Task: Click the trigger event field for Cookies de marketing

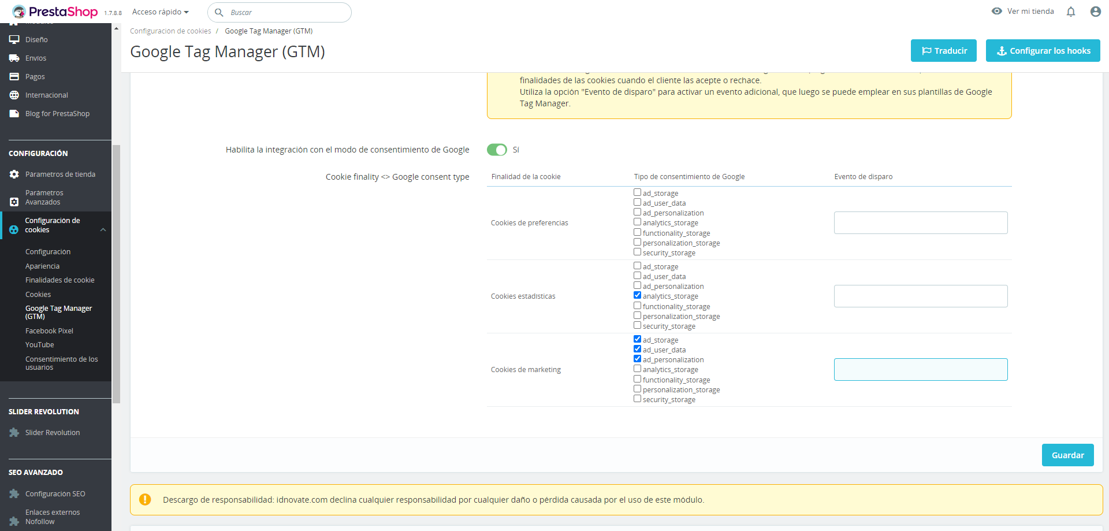Action: coord(921,369)
